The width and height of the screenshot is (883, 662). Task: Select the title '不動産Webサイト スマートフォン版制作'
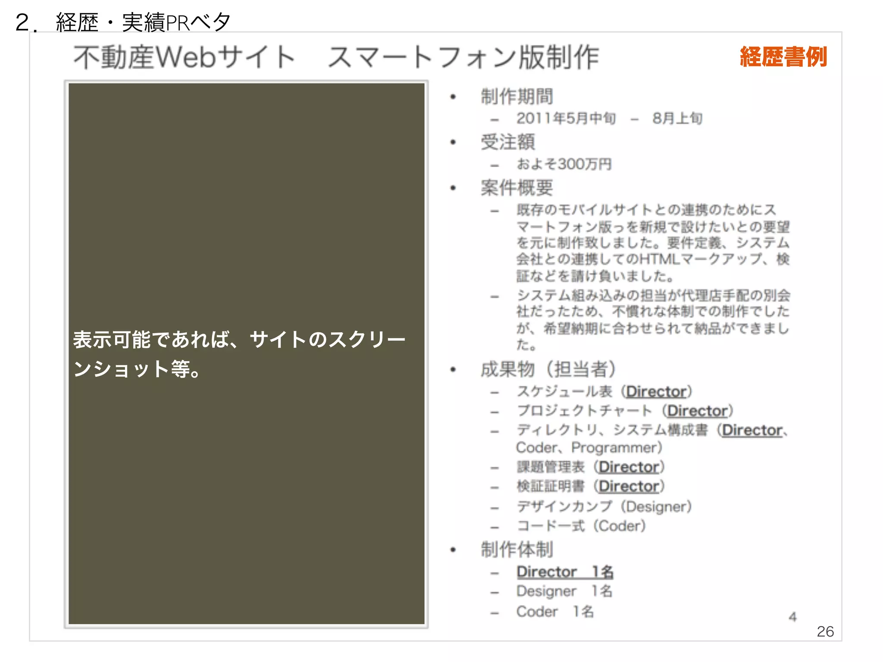coord(336,57)
